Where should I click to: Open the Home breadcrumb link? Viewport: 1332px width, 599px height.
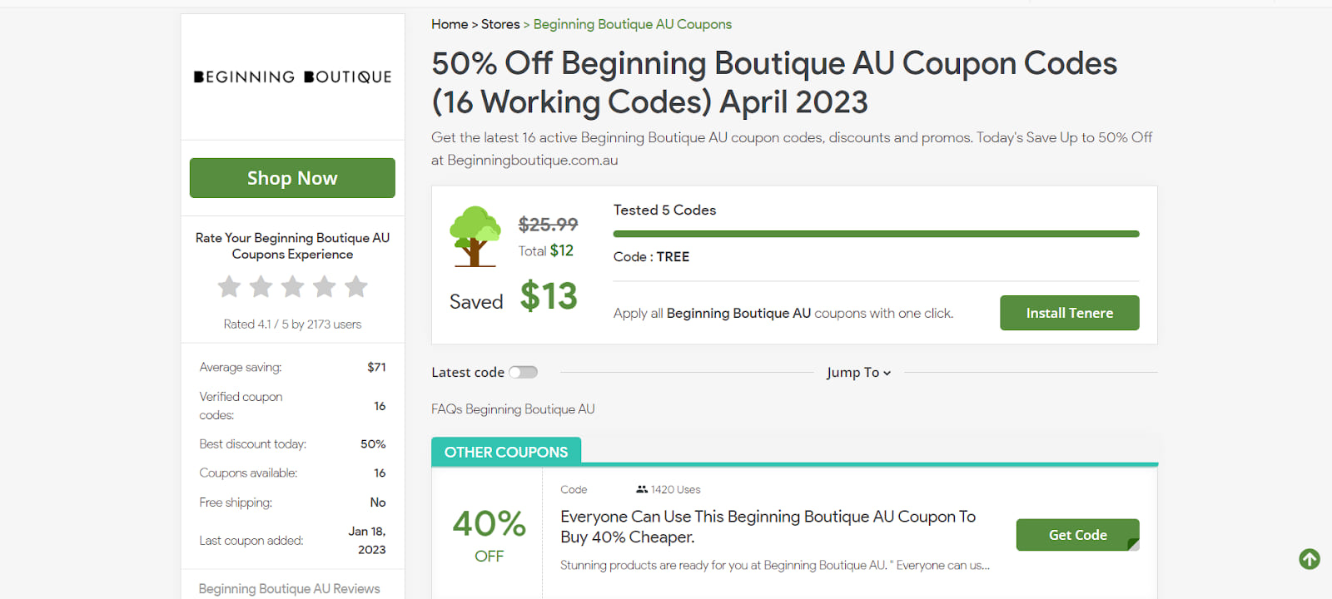(x=450, y=24)
